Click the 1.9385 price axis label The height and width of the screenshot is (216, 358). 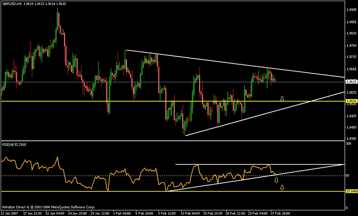click(x=351, y=139)
